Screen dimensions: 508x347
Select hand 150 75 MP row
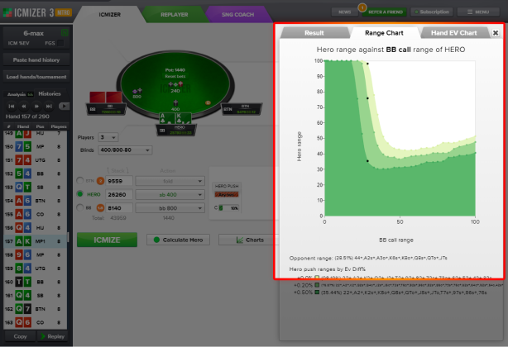[x=36, y=146]
